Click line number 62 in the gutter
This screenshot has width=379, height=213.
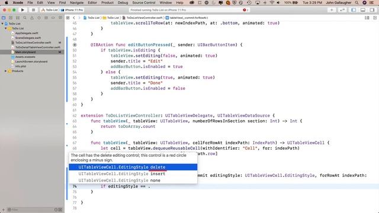pyautogui.click(x=75, y=115)
